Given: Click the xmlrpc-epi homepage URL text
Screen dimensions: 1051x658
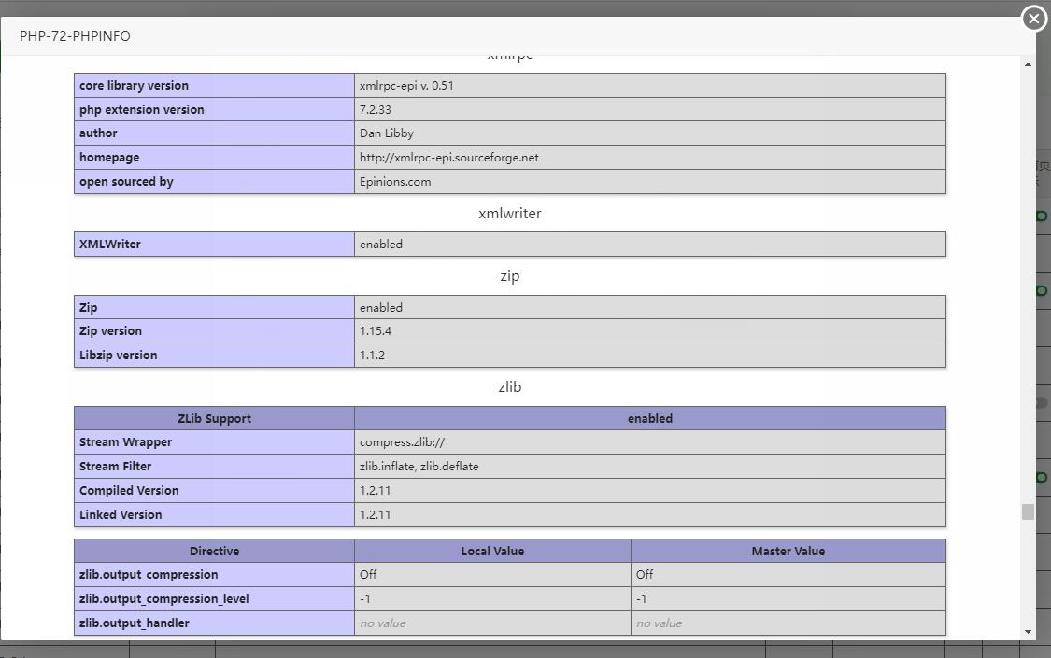Looking at the screenshot, I should tap(448, 158).
